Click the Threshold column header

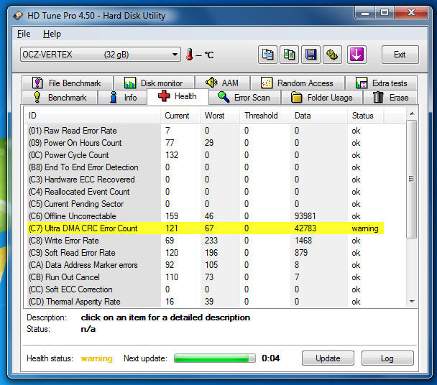264,116
